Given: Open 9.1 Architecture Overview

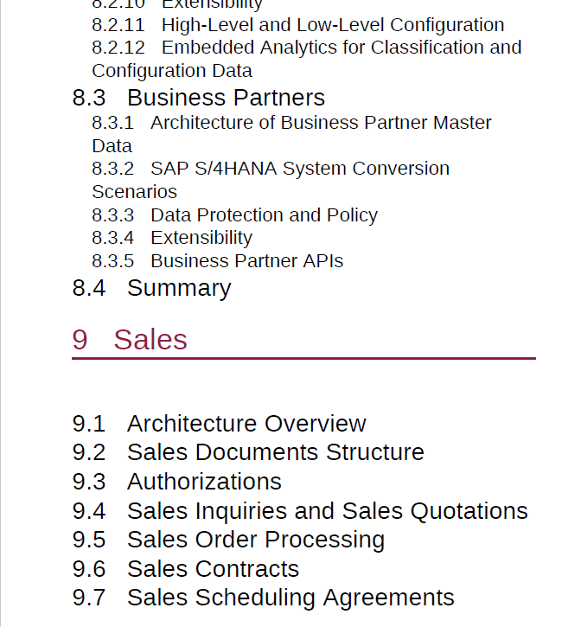Looking at the screenshot, I should click(219, 424).
